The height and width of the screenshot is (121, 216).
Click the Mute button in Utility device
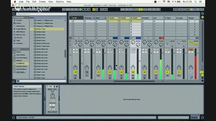click(x=50, y=89)
